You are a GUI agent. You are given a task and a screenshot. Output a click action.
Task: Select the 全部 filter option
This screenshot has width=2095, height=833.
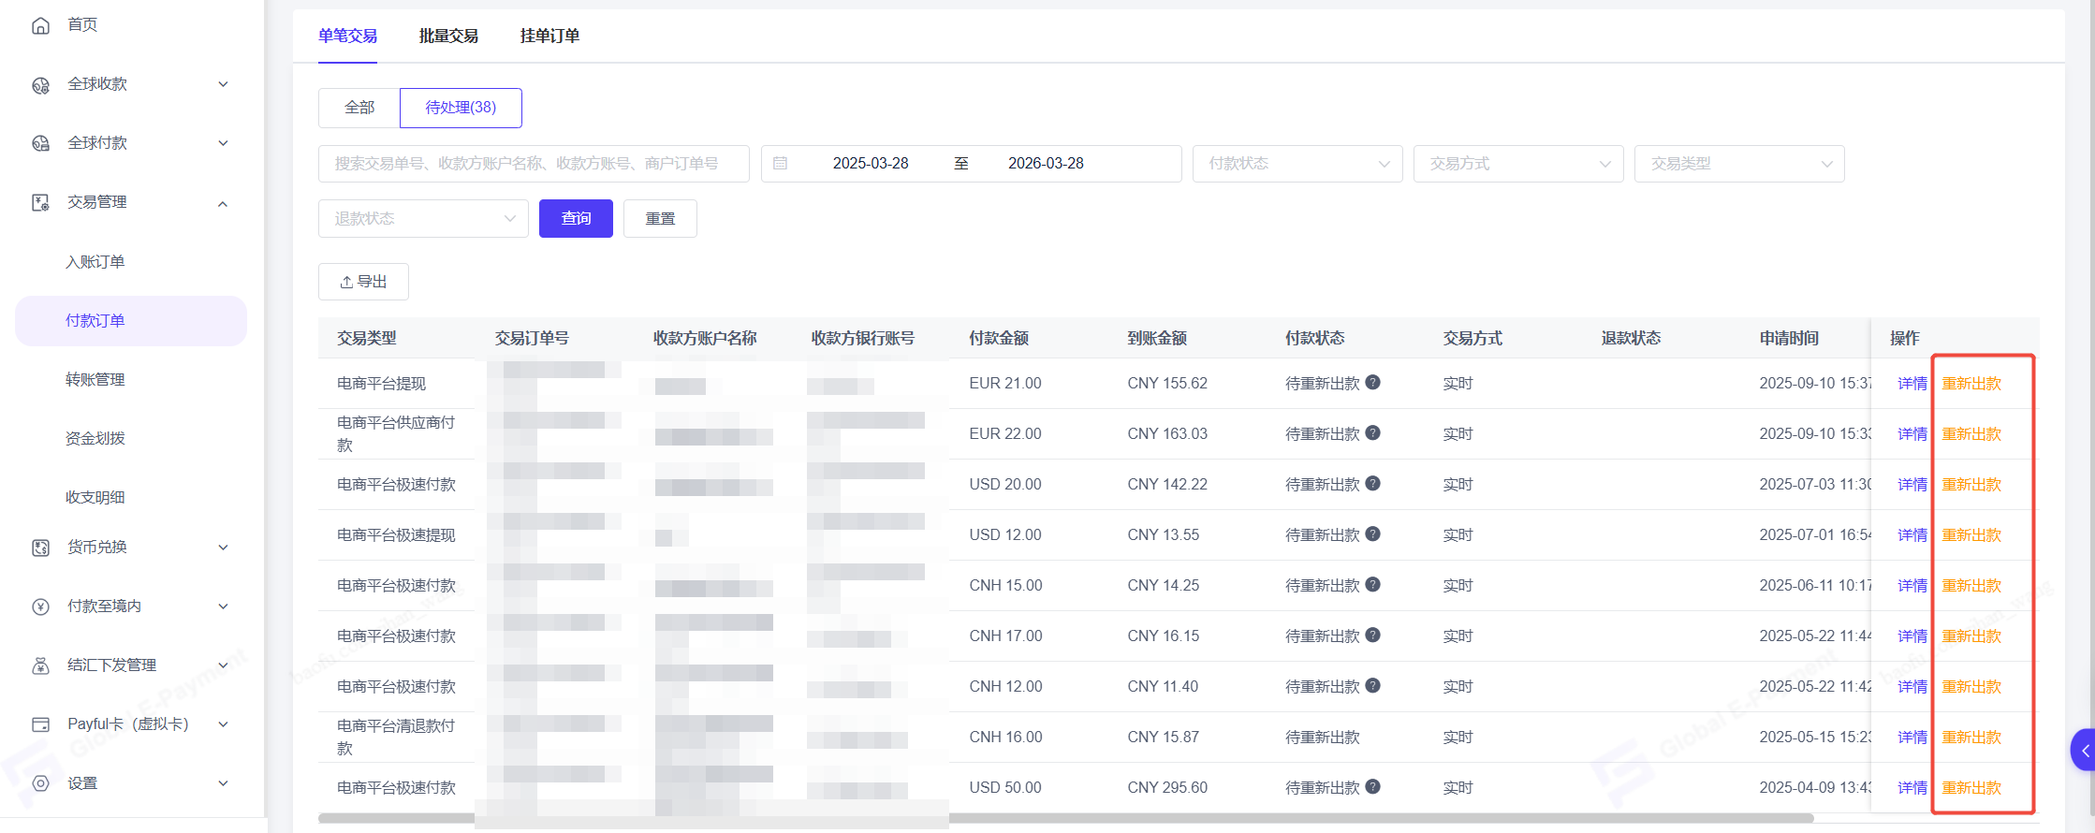(359, 108)
